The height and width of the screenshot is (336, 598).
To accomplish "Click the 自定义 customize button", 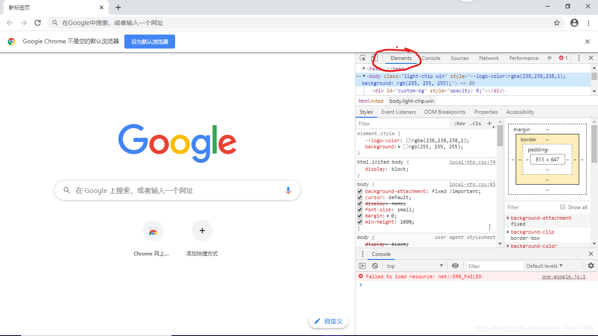I will (x=328, y=321).
